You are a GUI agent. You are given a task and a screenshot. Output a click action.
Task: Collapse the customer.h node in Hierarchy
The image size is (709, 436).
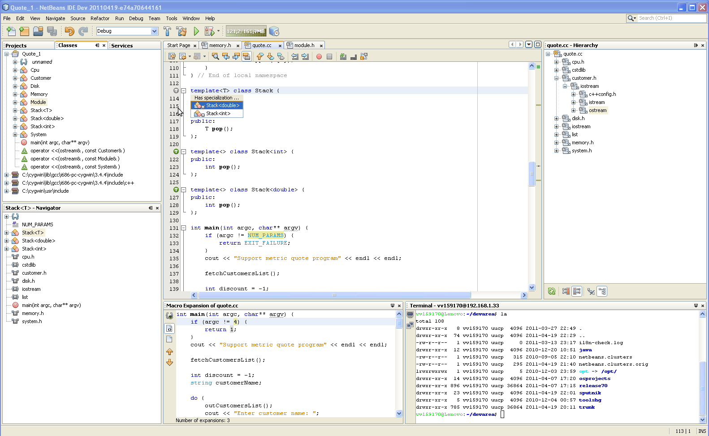[x=556, y=78]
